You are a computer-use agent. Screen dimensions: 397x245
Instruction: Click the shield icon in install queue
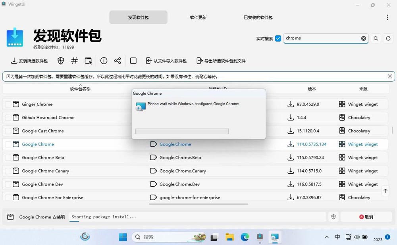coord(333,217)
